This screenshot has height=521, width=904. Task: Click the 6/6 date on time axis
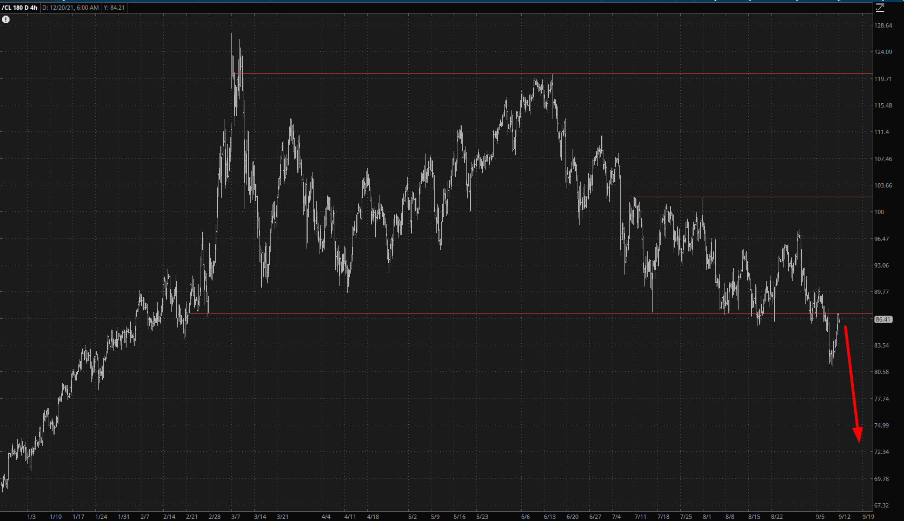click(x=526, y=517)
